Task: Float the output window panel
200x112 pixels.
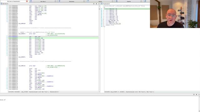Action: tap(197, 95)
